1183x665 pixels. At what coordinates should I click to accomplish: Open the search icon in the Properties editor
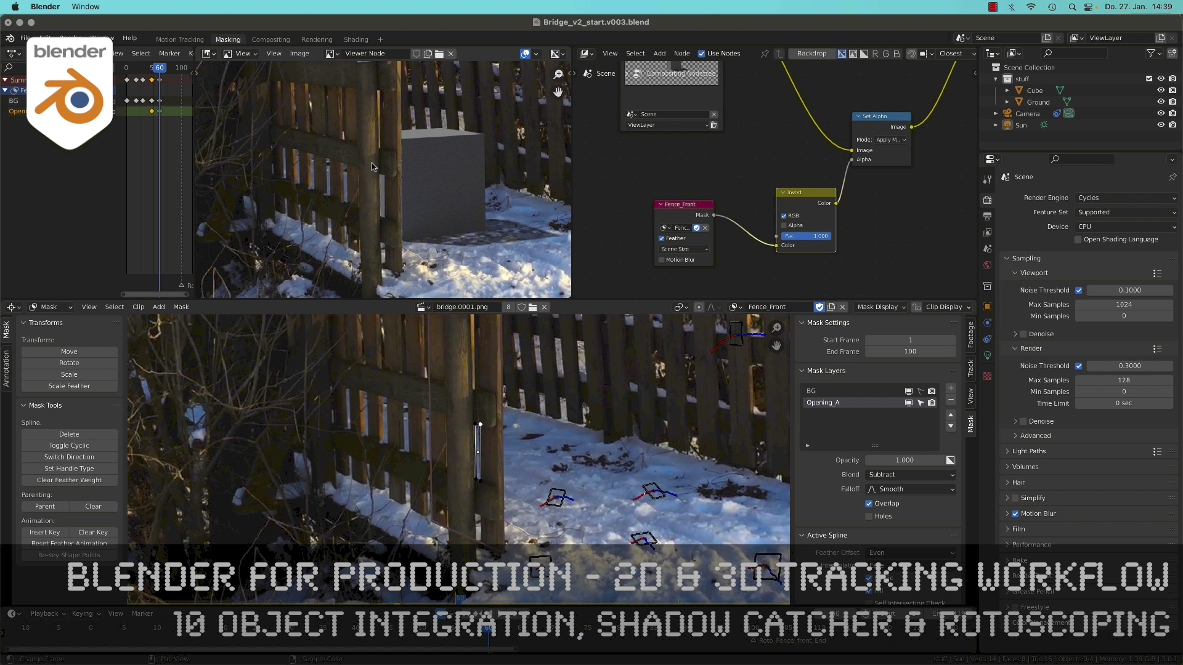[x=1055, y=159]
